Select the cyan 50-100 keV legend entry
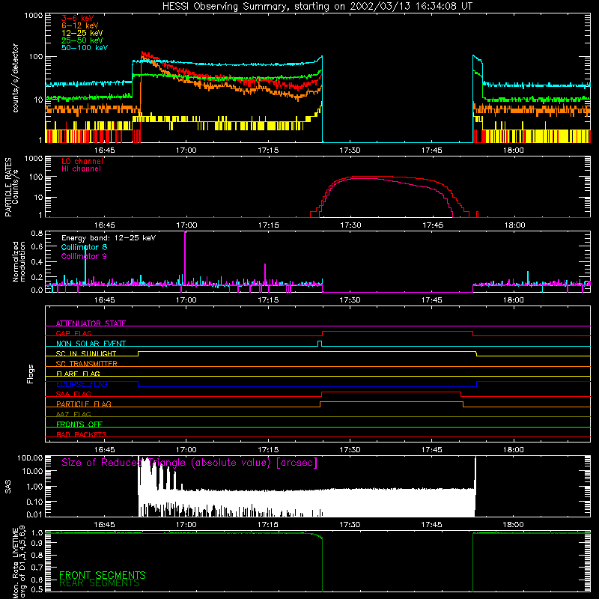The height and width of the screenshot is (599, 599). click(x=85, y=48)
